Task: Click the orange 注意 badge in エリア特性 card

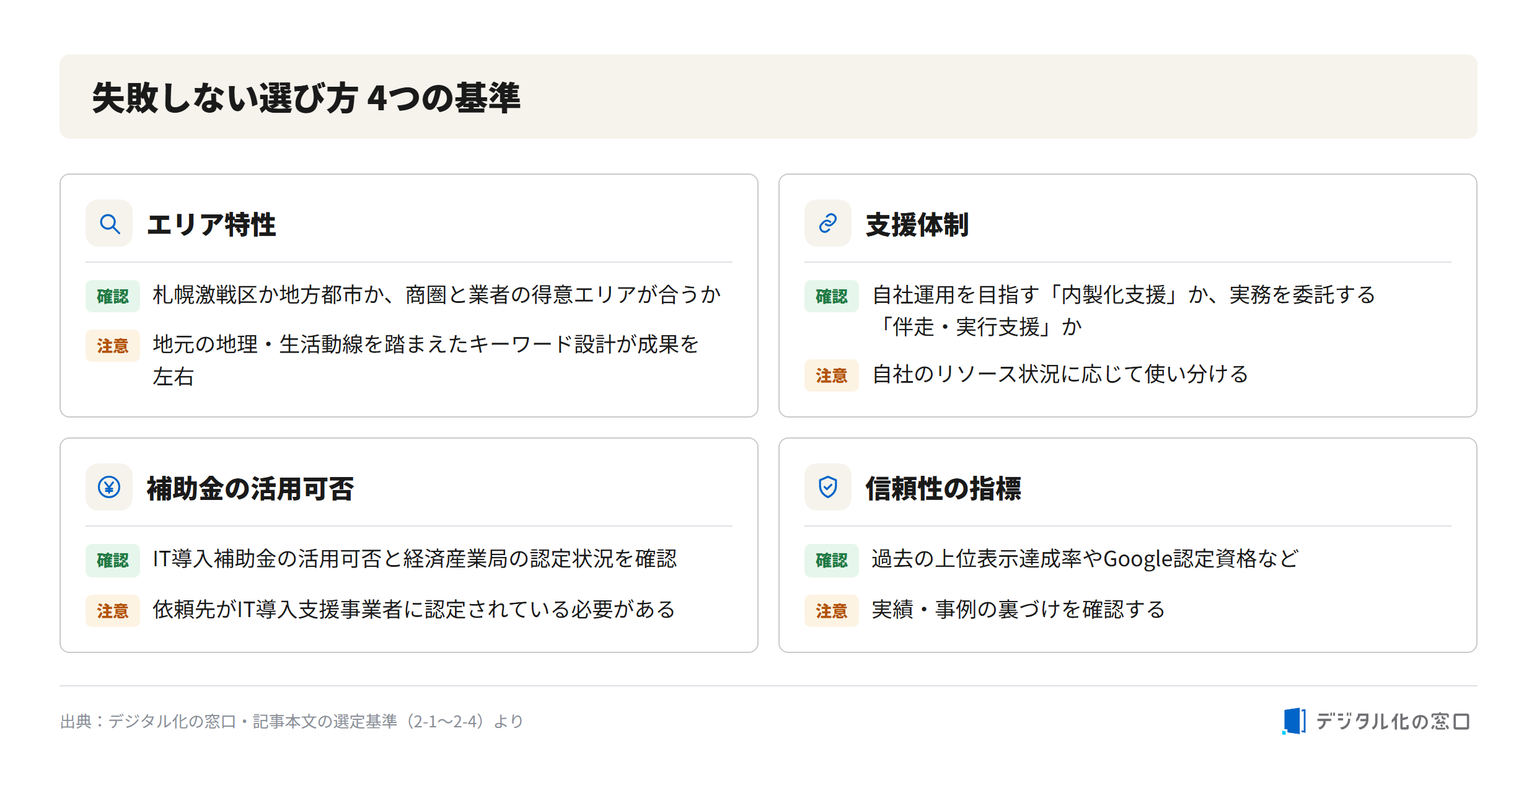Action: pyautogui.click(x=113, y=346)
